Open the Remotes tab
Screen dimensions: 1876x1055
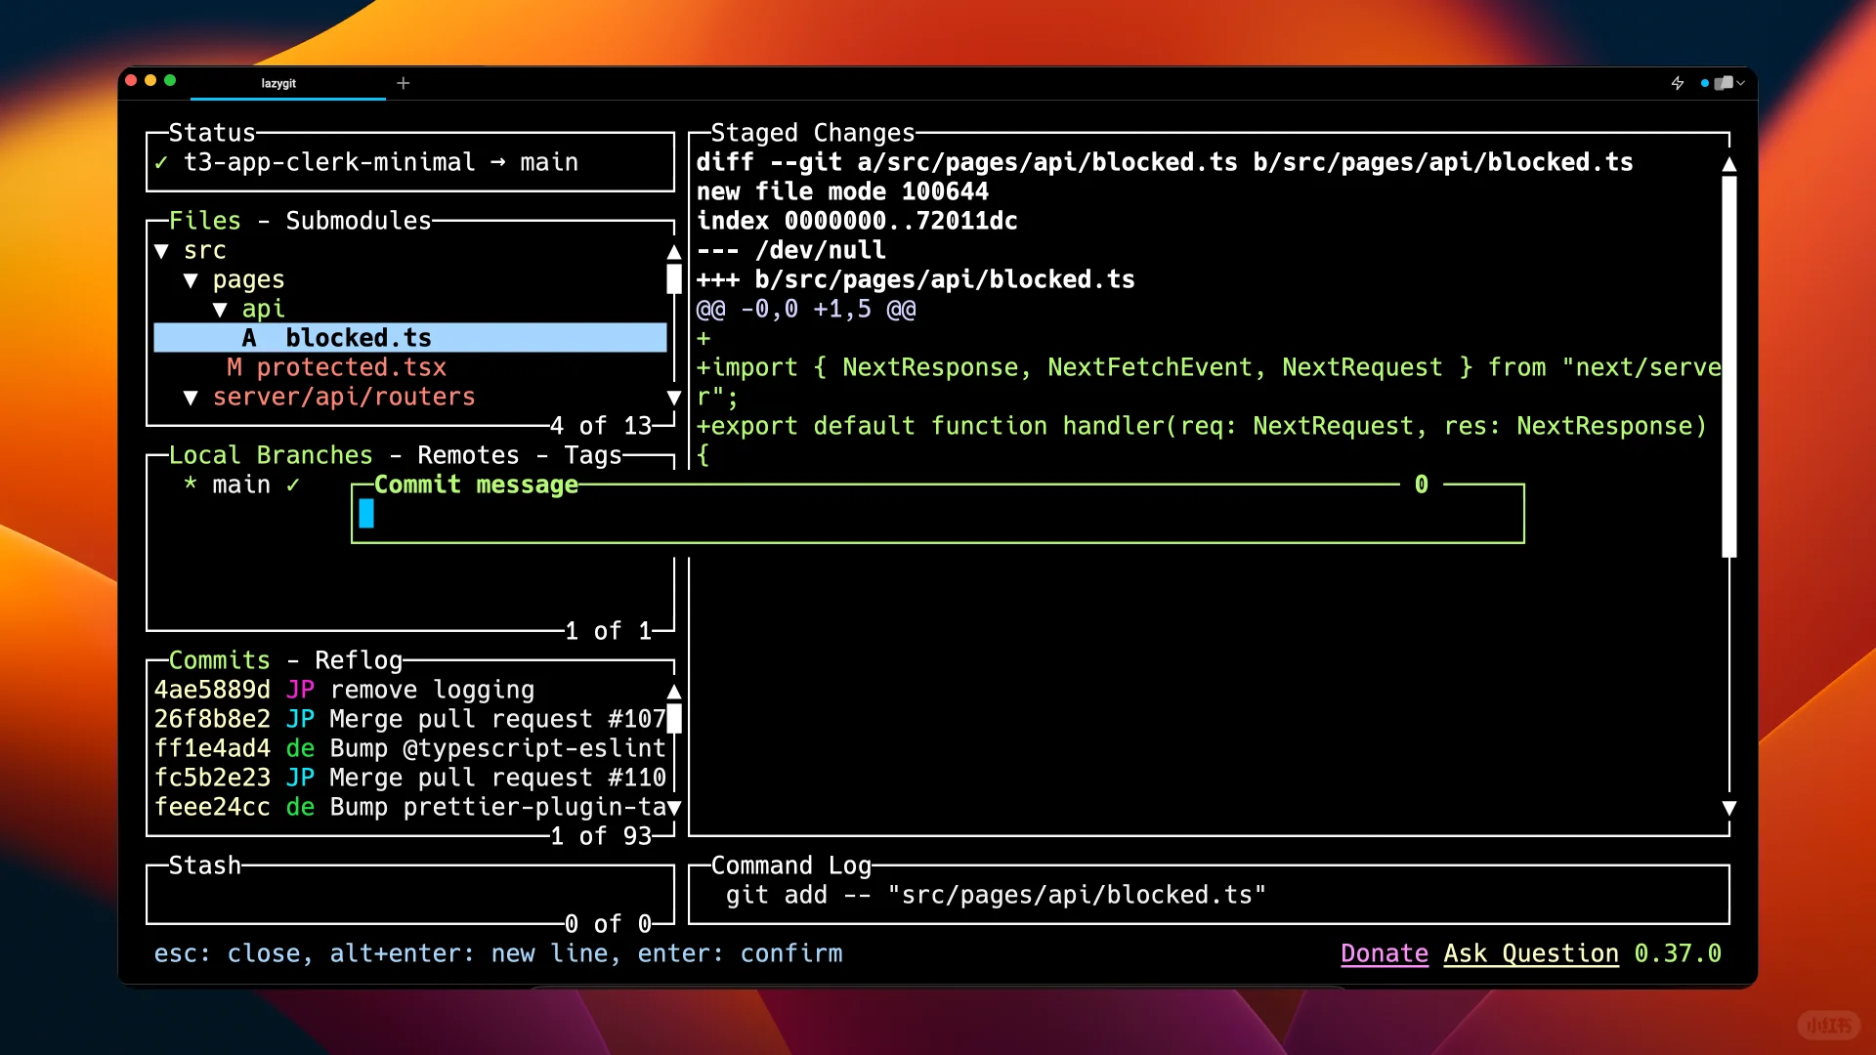click(468, 455)
